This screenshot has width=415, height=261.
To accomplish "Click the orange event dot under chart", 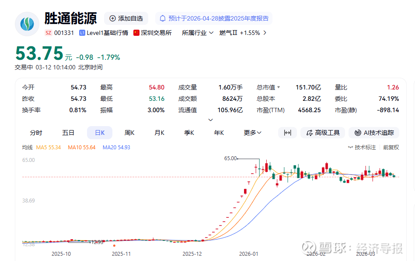I will [114, 246].
